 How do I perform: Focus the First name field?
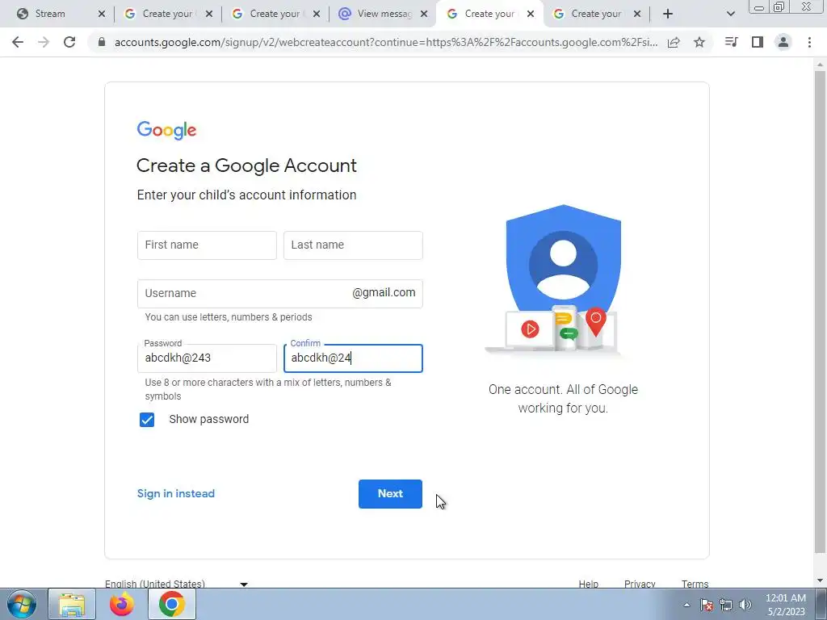point(207,245)
